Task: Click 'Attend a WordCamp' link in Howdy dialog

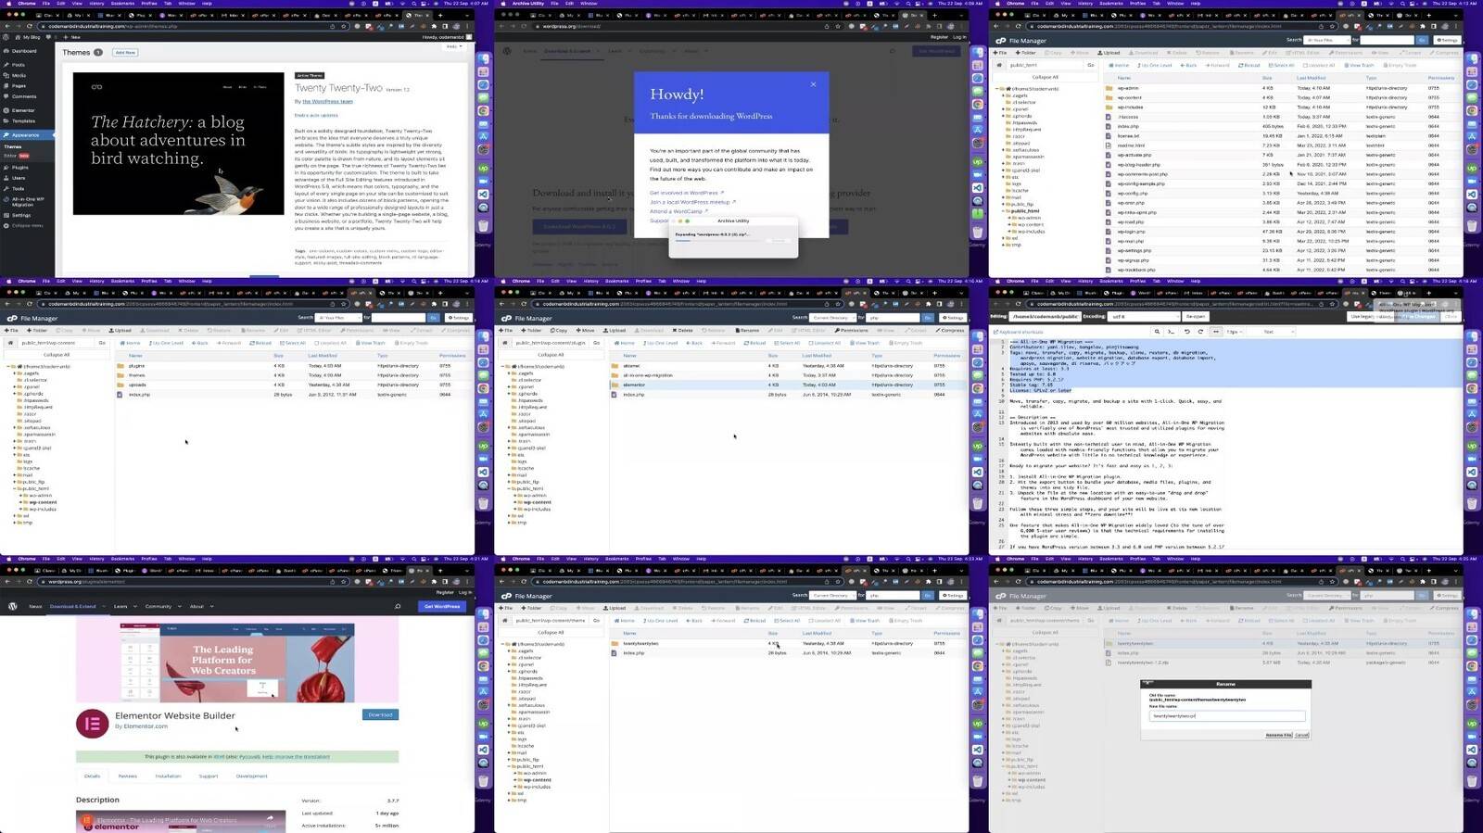Action: point(678,211)
